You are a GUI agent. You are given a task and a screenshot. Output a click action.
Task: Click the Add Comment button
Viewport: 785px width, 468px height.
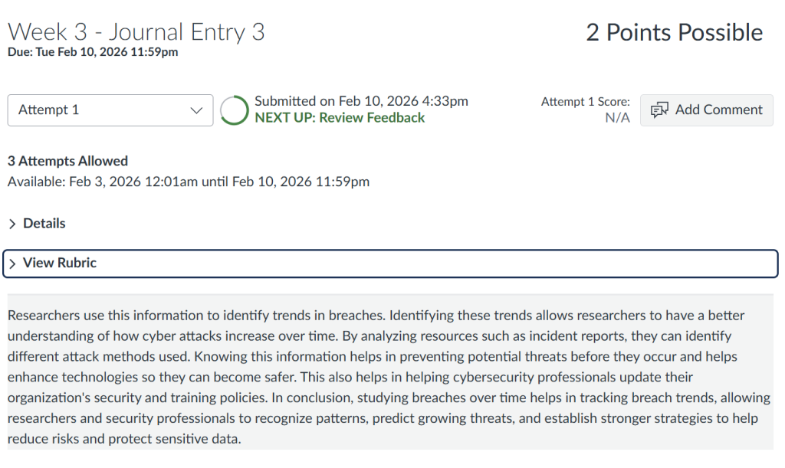pos(706,110)
